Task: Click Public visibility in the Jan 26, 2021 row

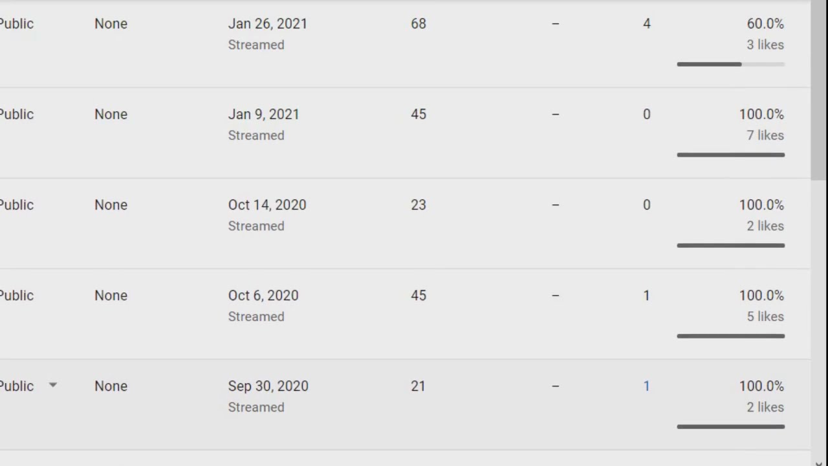Action: (x=16, y=24)
